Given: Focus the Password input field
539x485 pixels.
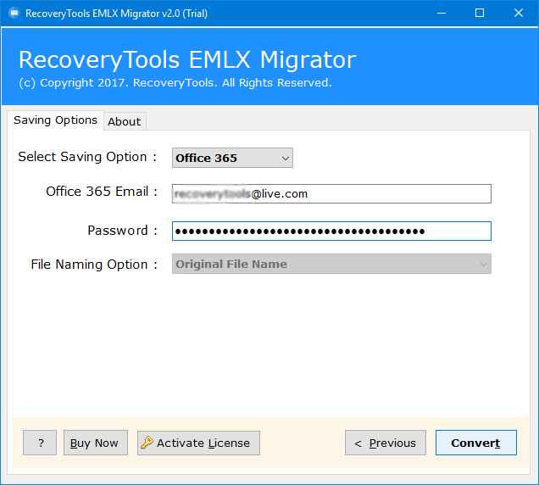Looking at the screenshot, I should 331,231.
